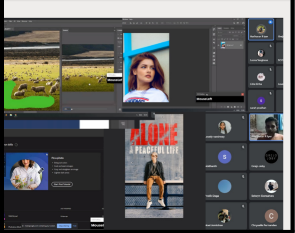Click muted mic icon on Likia Sinha's tile
This screenshot has width=295, height=233.
[270, 70]
